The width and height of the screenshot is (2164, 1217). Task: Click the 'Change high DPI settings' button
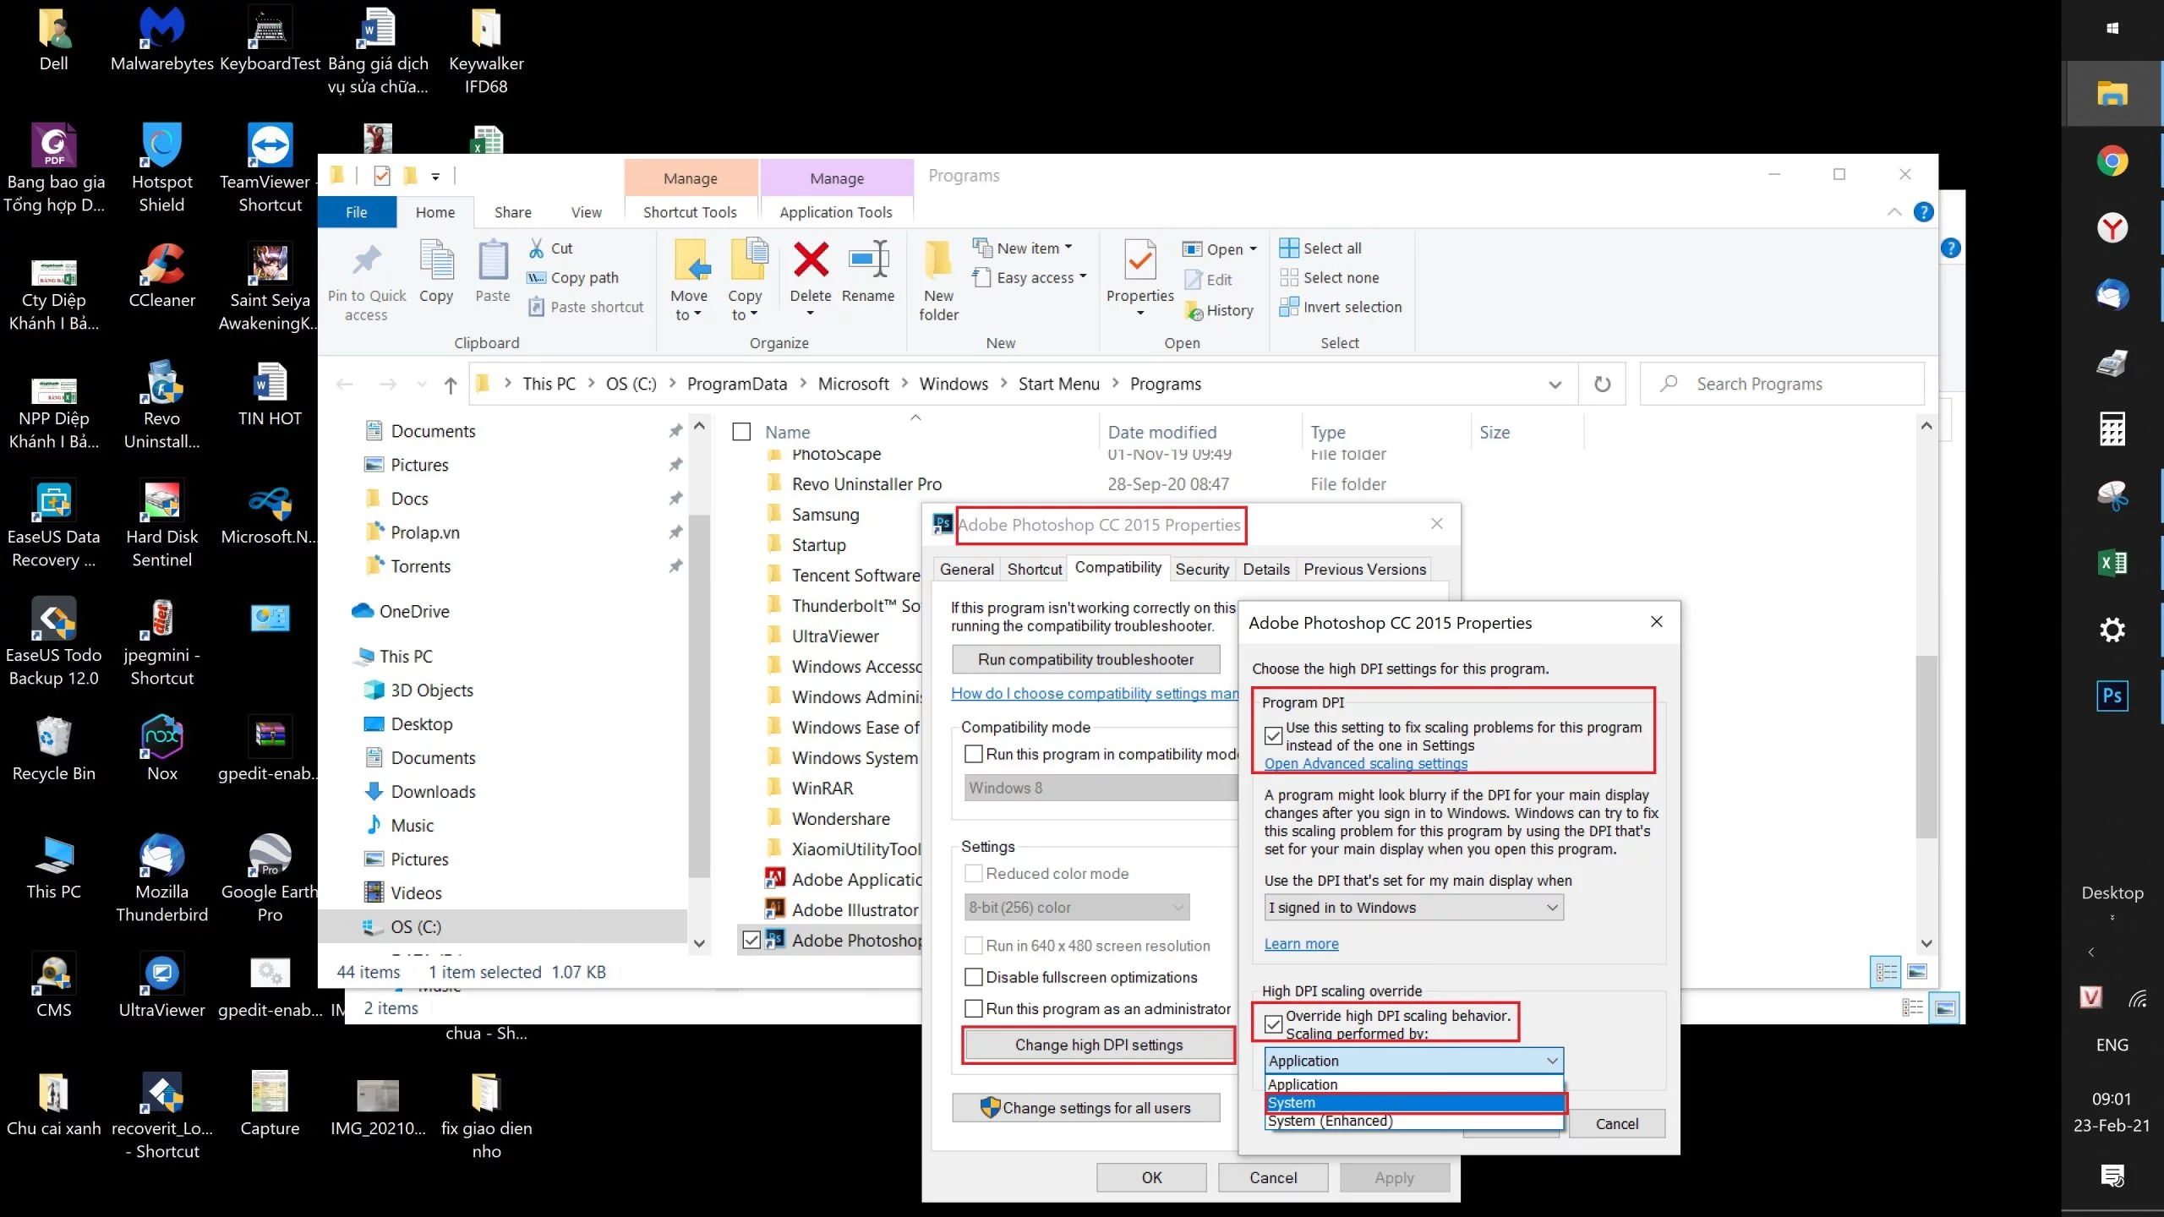click(1099, 1045)
